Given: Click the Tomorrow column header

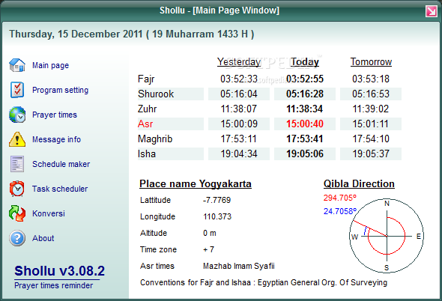Looking at the screenshot, I should [371, 62].
